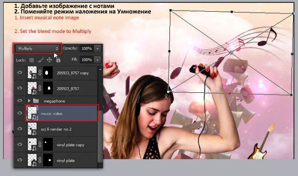Click the megaphone folder icon
Screen dimensions: 298x176
(36, 101)
